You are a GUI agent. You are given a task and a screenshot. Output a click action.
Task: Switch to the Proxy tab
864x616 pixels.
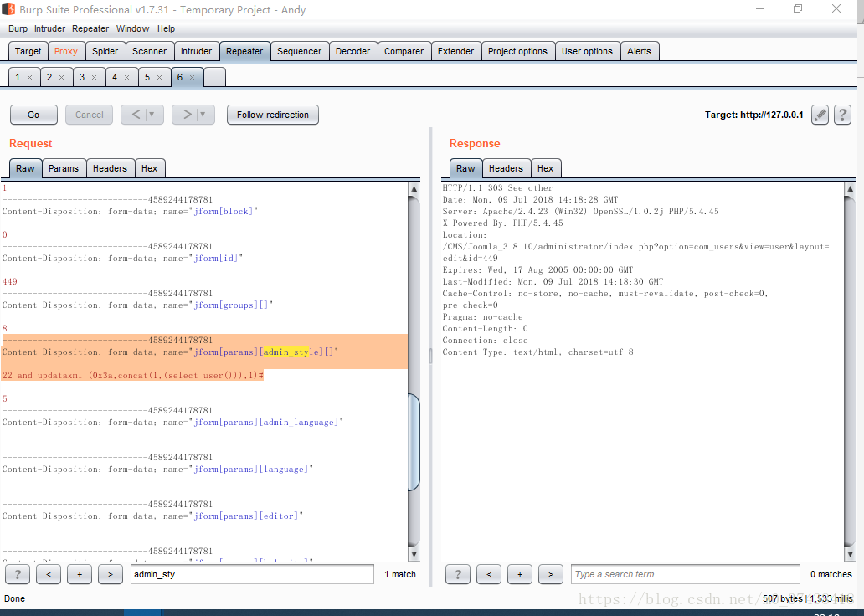click(x=66, y=51)
